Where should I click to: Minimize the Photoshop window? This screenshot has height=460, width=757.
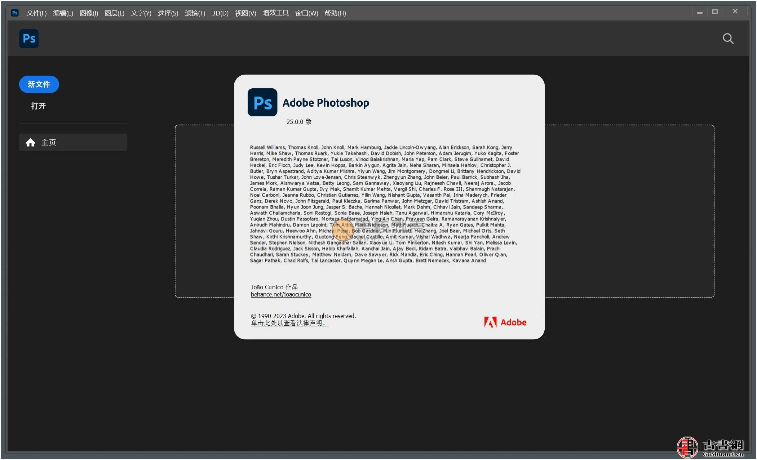(700, 12)
